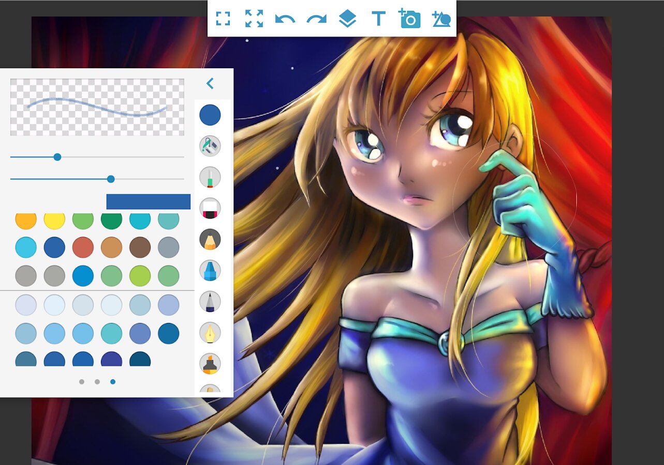The height and width of the screenshot is (465, 664).
Task: Click the active third palette page dot
Action: 113,382
